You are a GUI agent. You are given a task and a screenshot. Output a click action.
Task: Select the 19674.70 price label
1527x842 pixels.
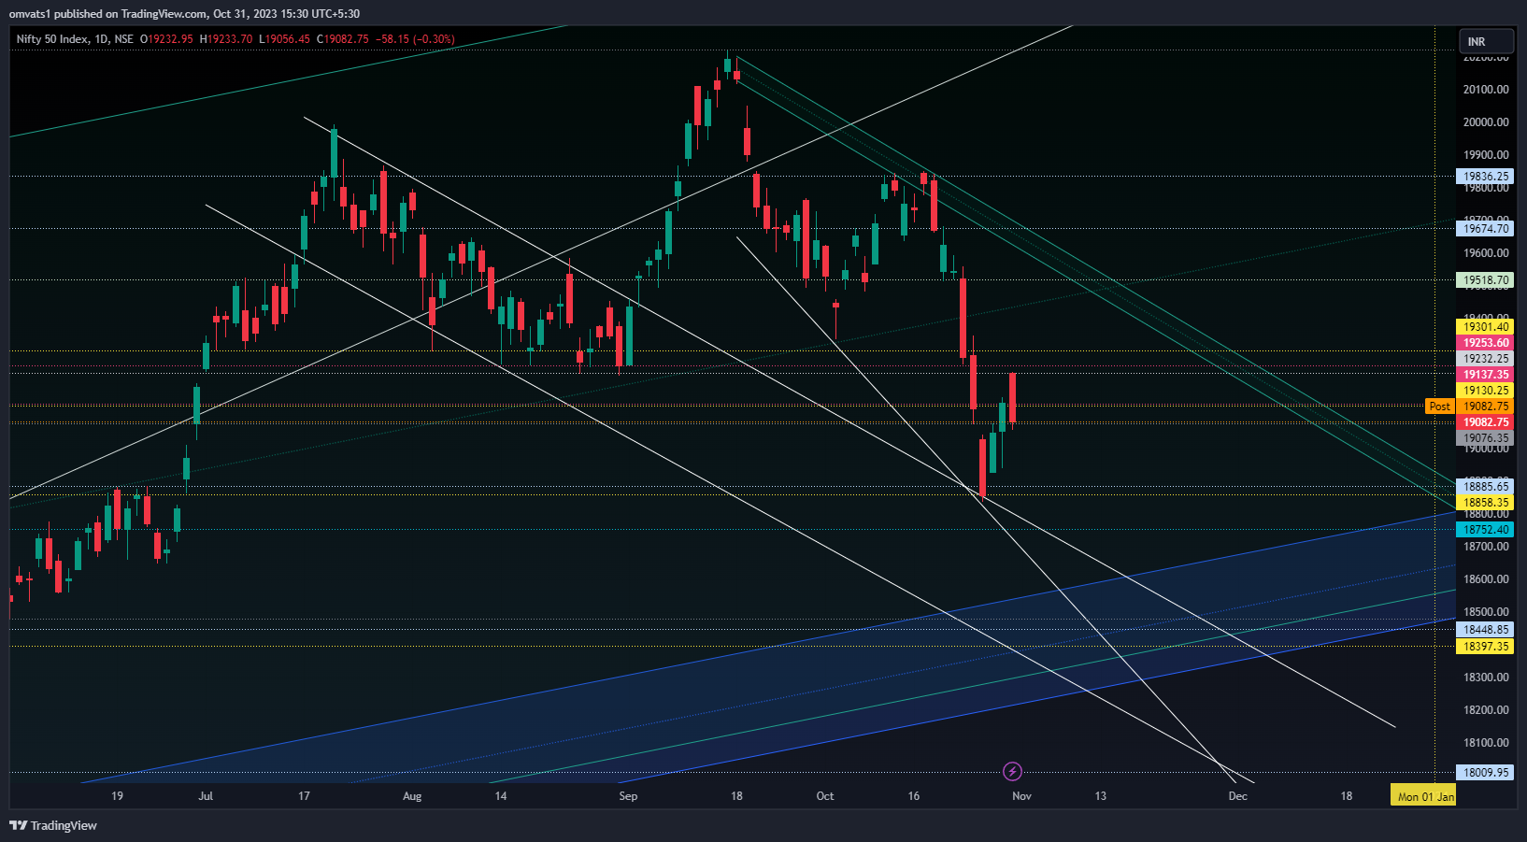(x=1485, y=228)
